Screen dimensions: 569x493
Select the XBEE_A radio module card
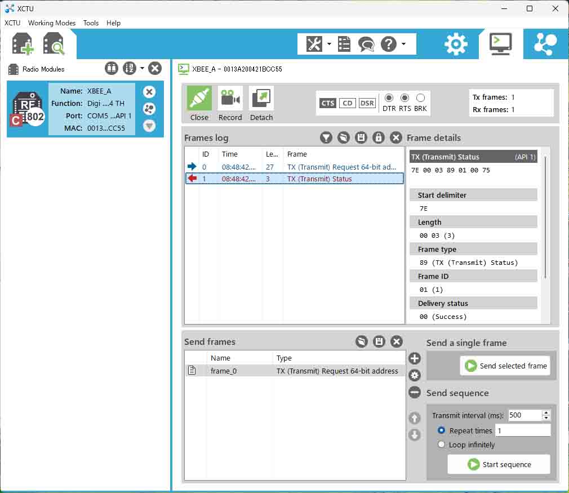tap(85, 109)
